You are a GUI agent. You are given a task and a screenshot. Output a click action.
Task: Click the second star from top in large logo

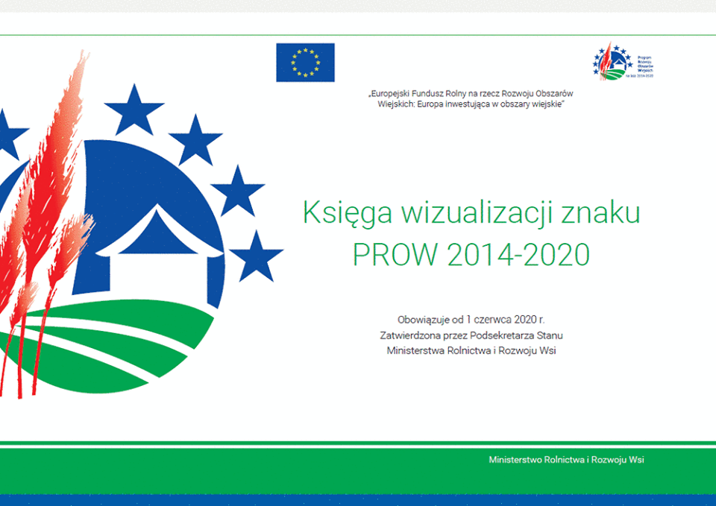click(x=195, y=141)
